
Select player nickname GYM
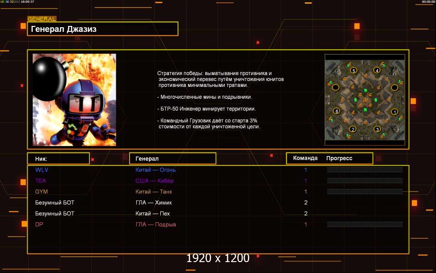(41, 192)
